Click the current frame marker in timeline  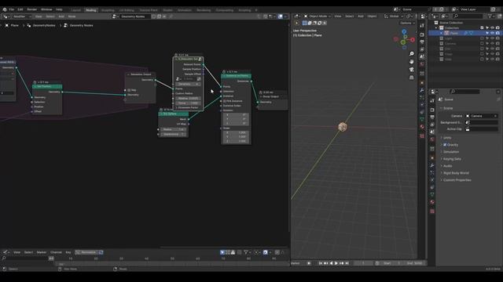[51, 258]
